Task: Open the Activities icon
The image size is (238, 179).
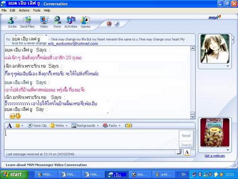Action: (x=71, y=22)
